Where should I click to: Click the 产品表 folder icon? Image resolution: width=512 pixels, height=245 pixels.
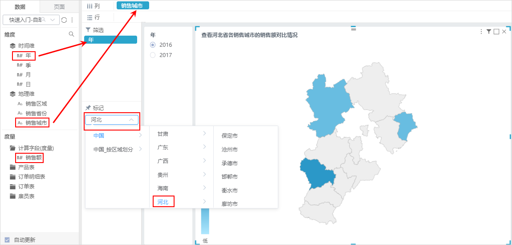point(13,167)
